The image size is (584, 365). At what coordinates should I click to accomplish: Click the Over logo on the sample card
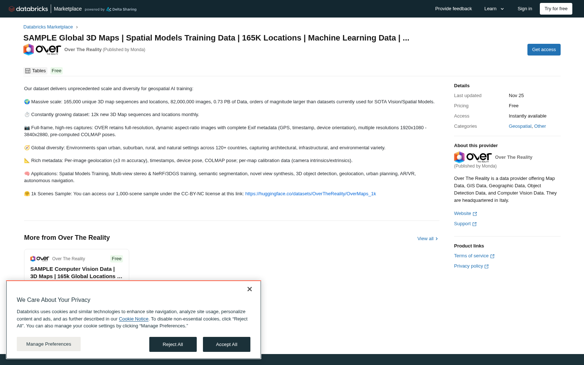tap(40, 259)
